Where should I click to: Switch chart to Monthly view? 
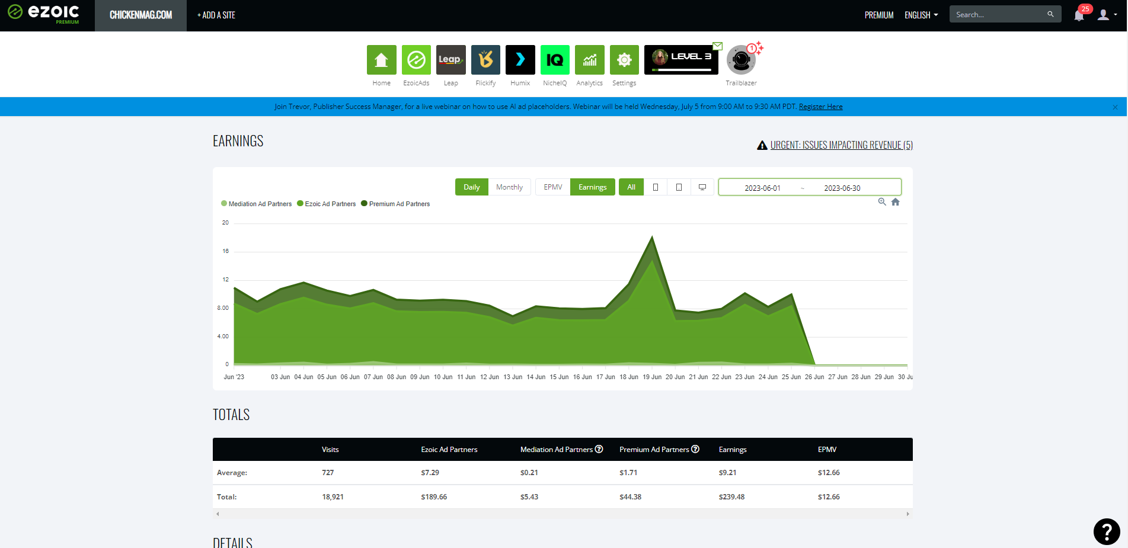(x=509, y=187)
